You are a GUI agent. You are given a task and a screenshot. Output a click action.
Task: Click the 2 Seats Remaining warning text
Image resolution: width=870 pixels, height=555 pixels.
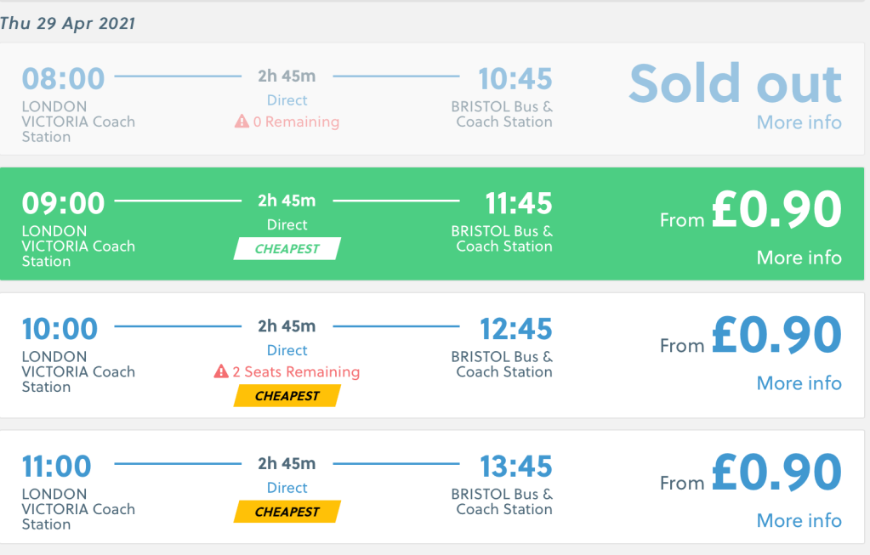point(296,371)
